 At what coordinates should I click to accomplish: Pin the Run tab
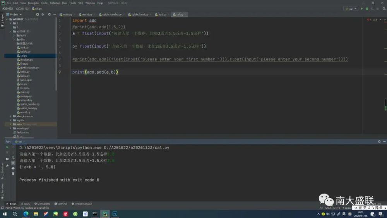(7, 166)
